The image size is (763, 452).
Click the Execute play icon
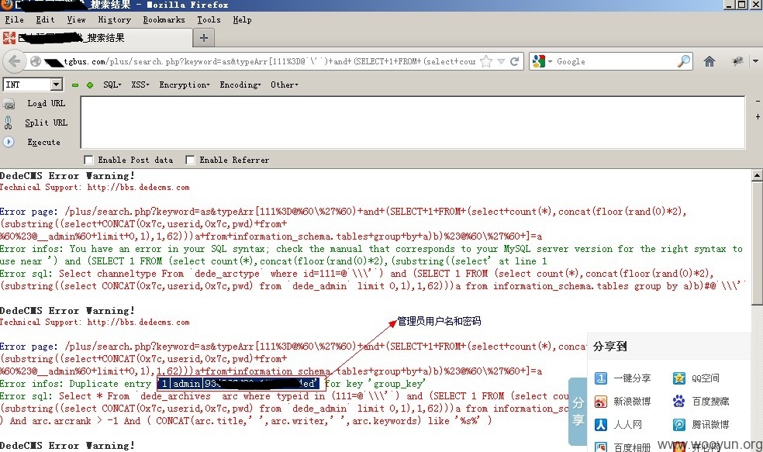(9, 142)
